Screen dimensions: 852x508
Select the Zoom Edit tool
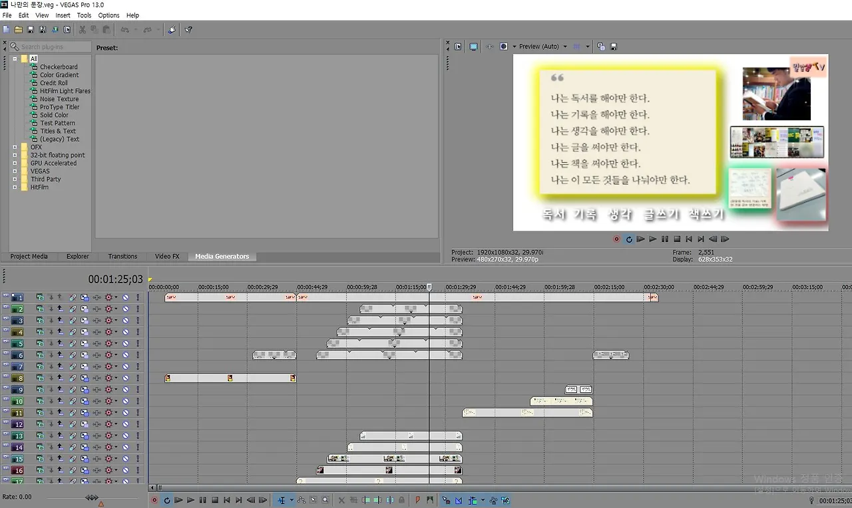[x=325, y=500]
